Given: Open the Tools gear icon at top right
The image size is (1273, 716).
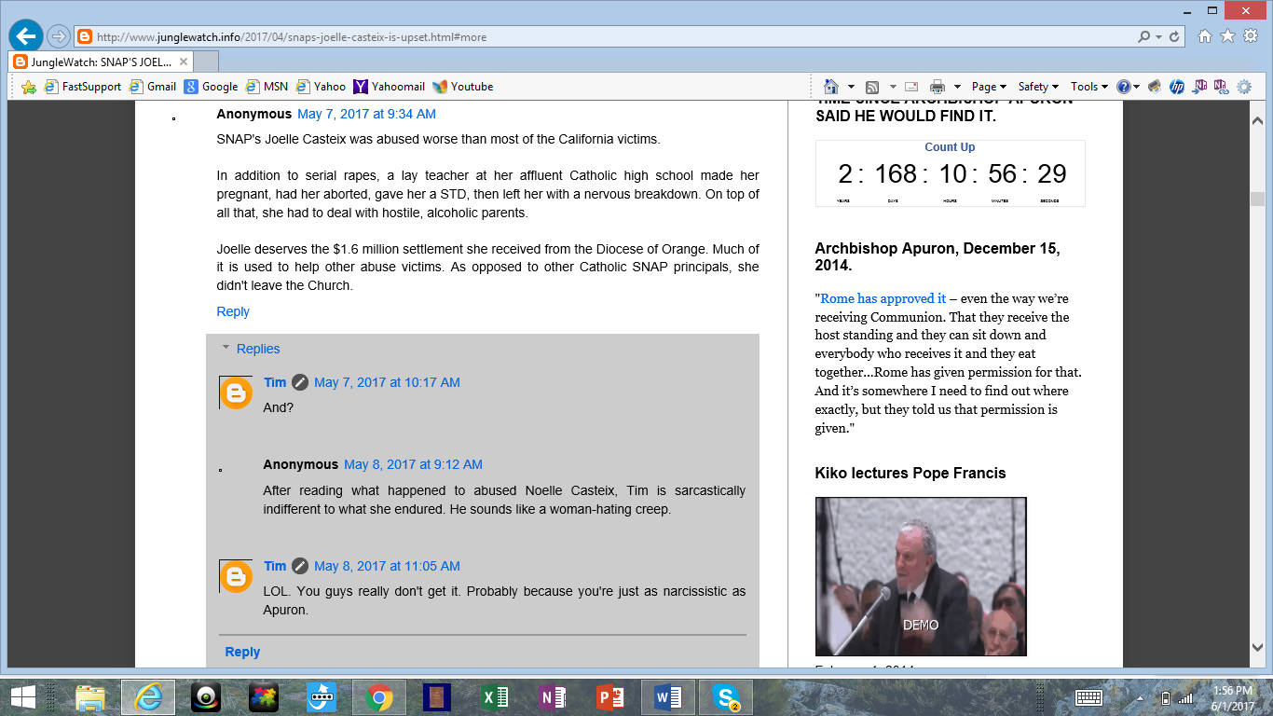Looking at the screenshot, I should click(1251, 35).
